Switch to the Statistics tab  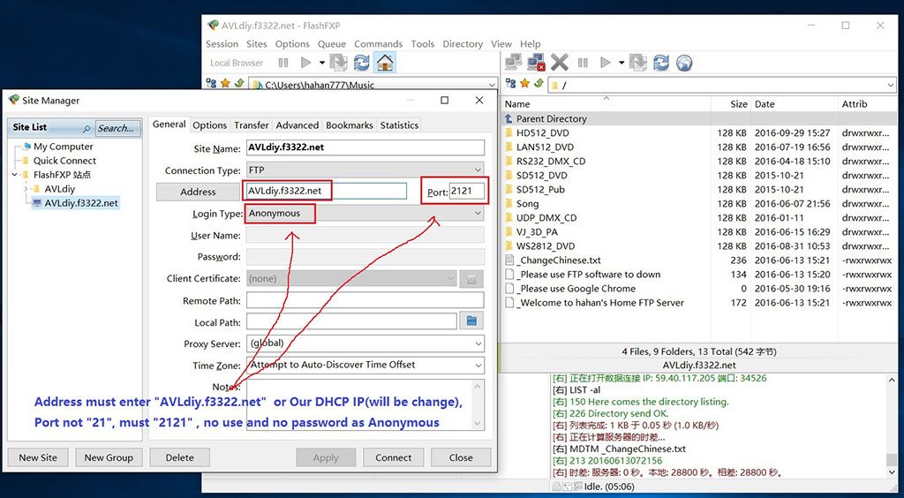399,125
